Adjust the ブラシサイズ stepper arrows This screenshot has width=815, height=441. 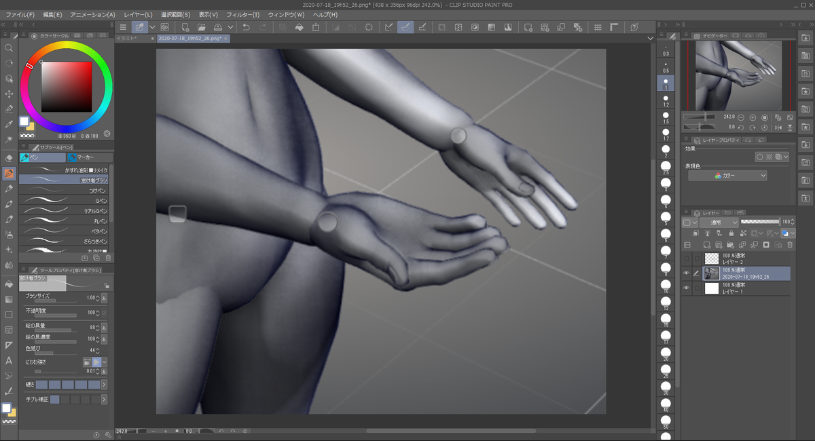[98, 298]
